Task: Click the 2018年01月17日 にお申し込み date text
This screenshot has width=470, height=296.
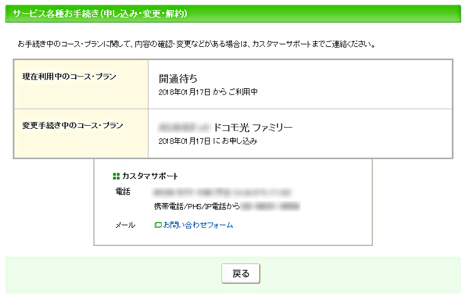Action: click(208, 141)
